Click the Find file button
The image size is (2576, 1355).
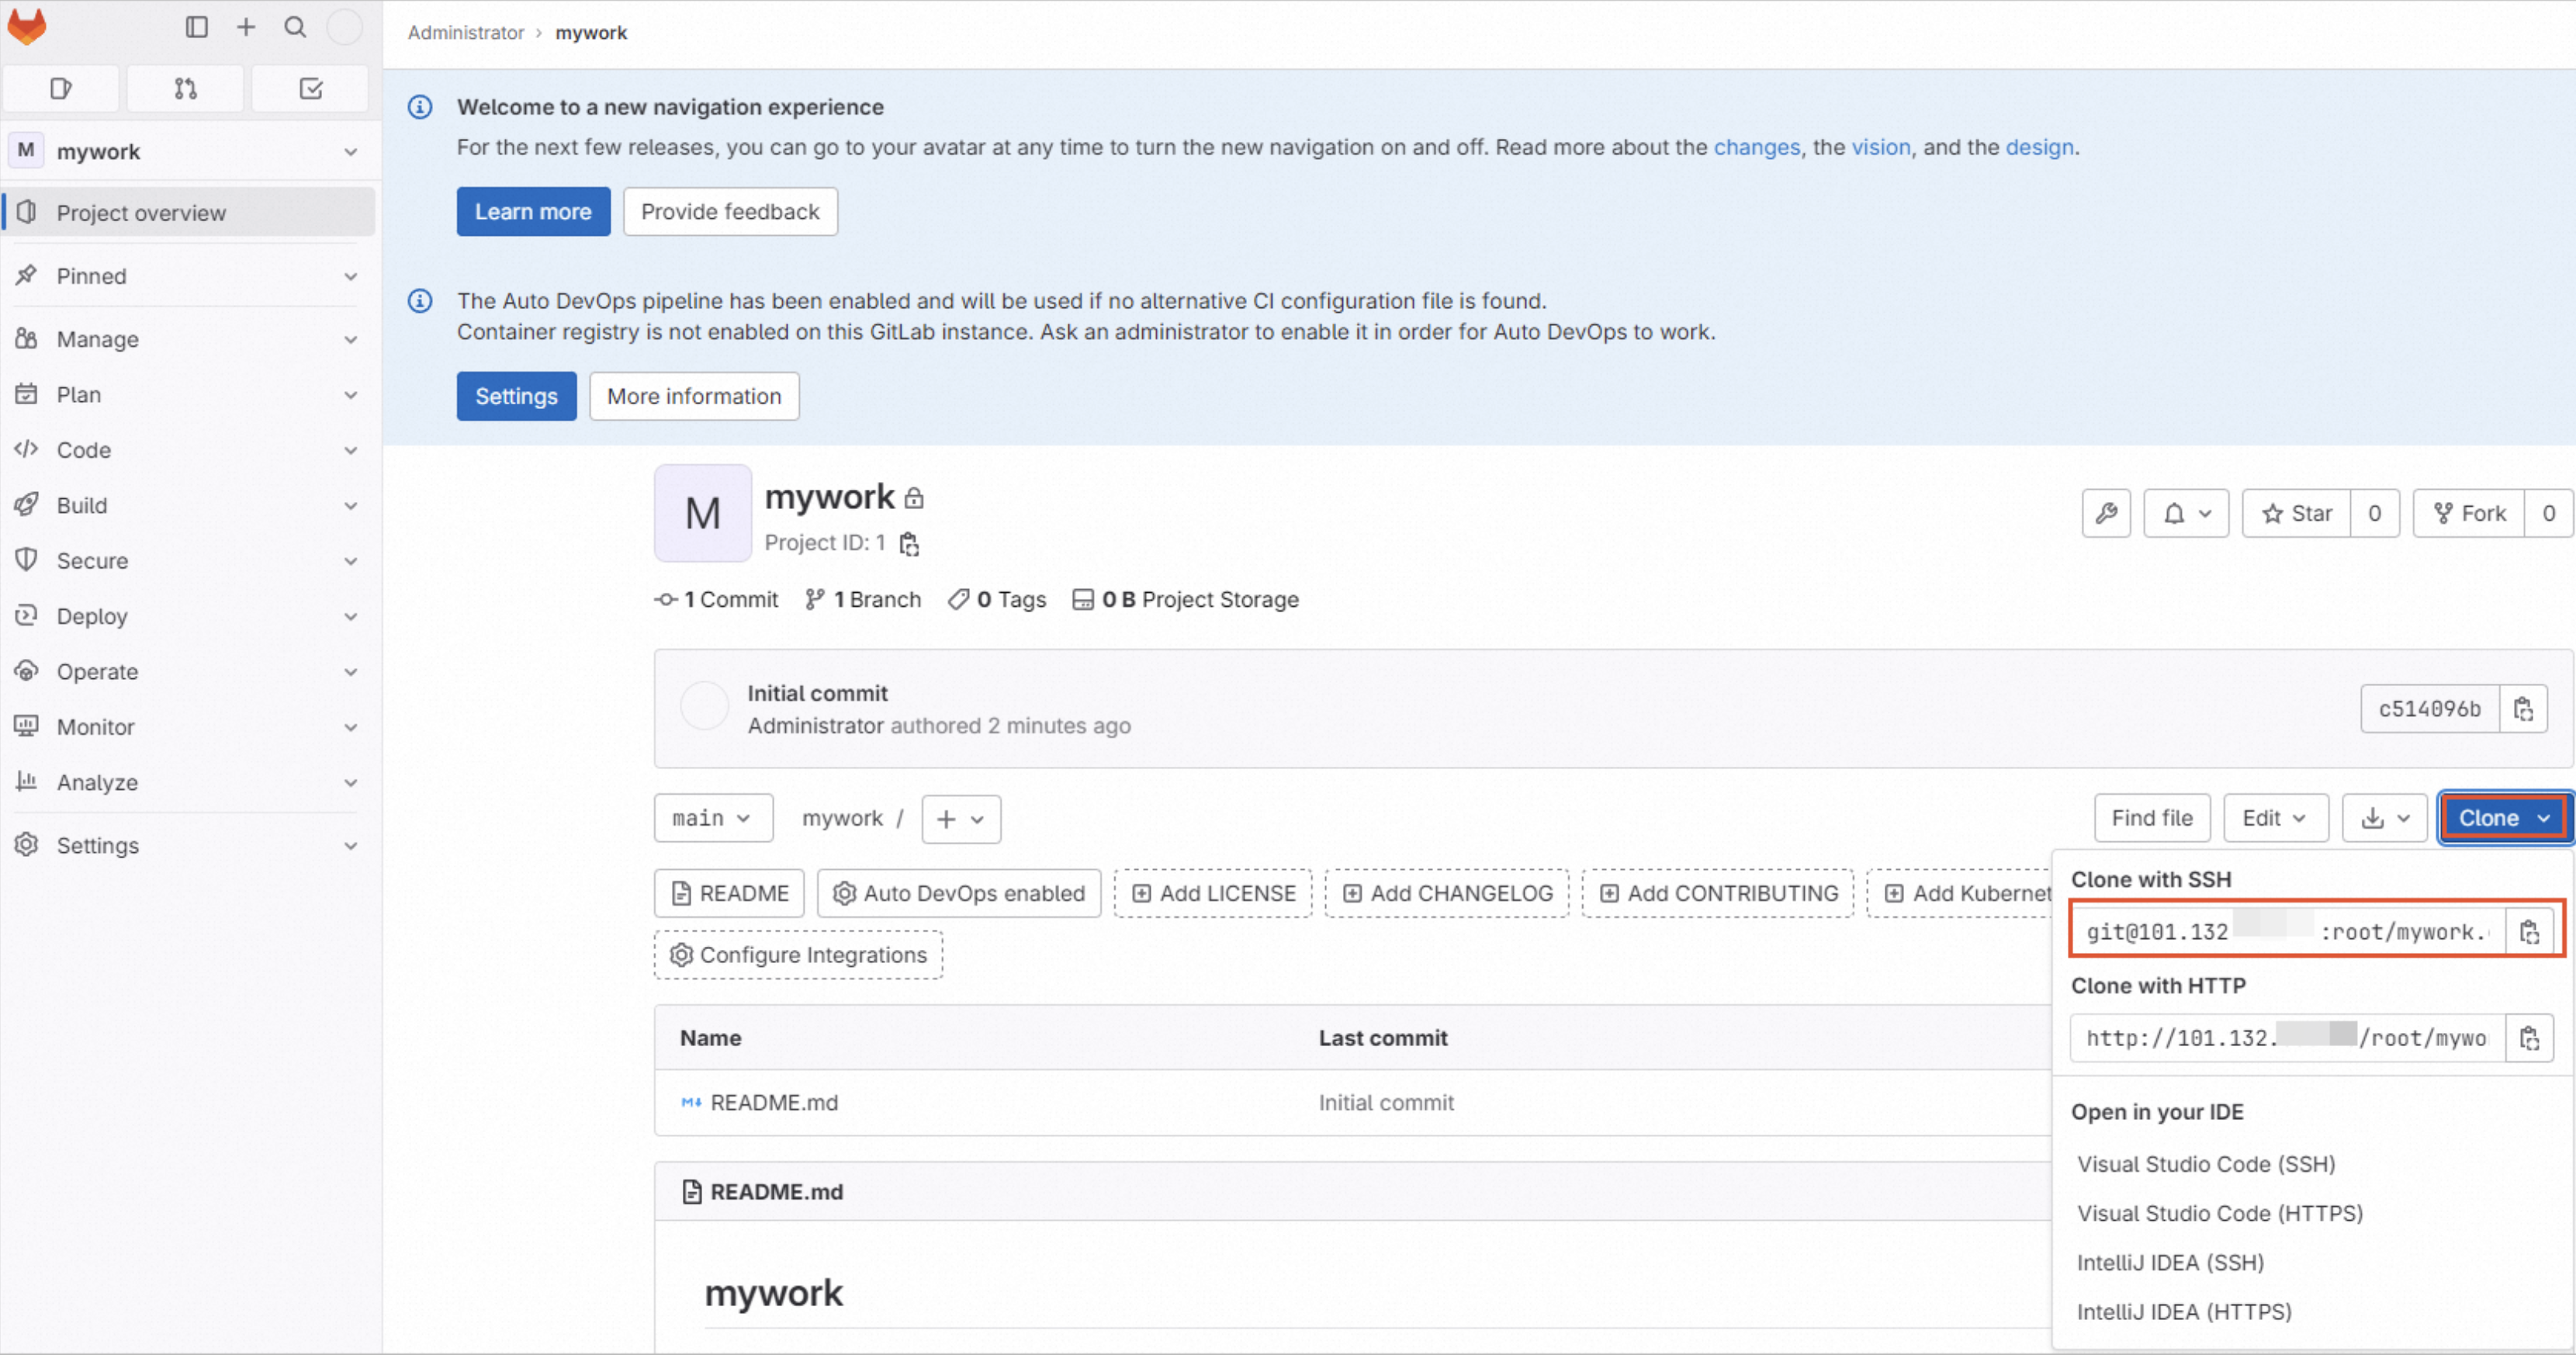(x=2152, y=819)
